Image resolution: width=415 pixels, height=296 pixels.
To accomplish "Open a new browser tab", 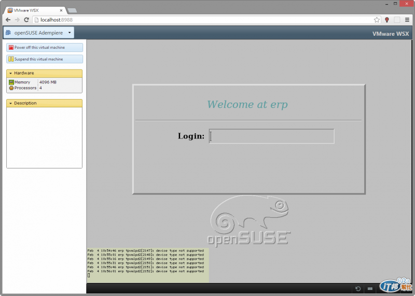I will (72, 10).
